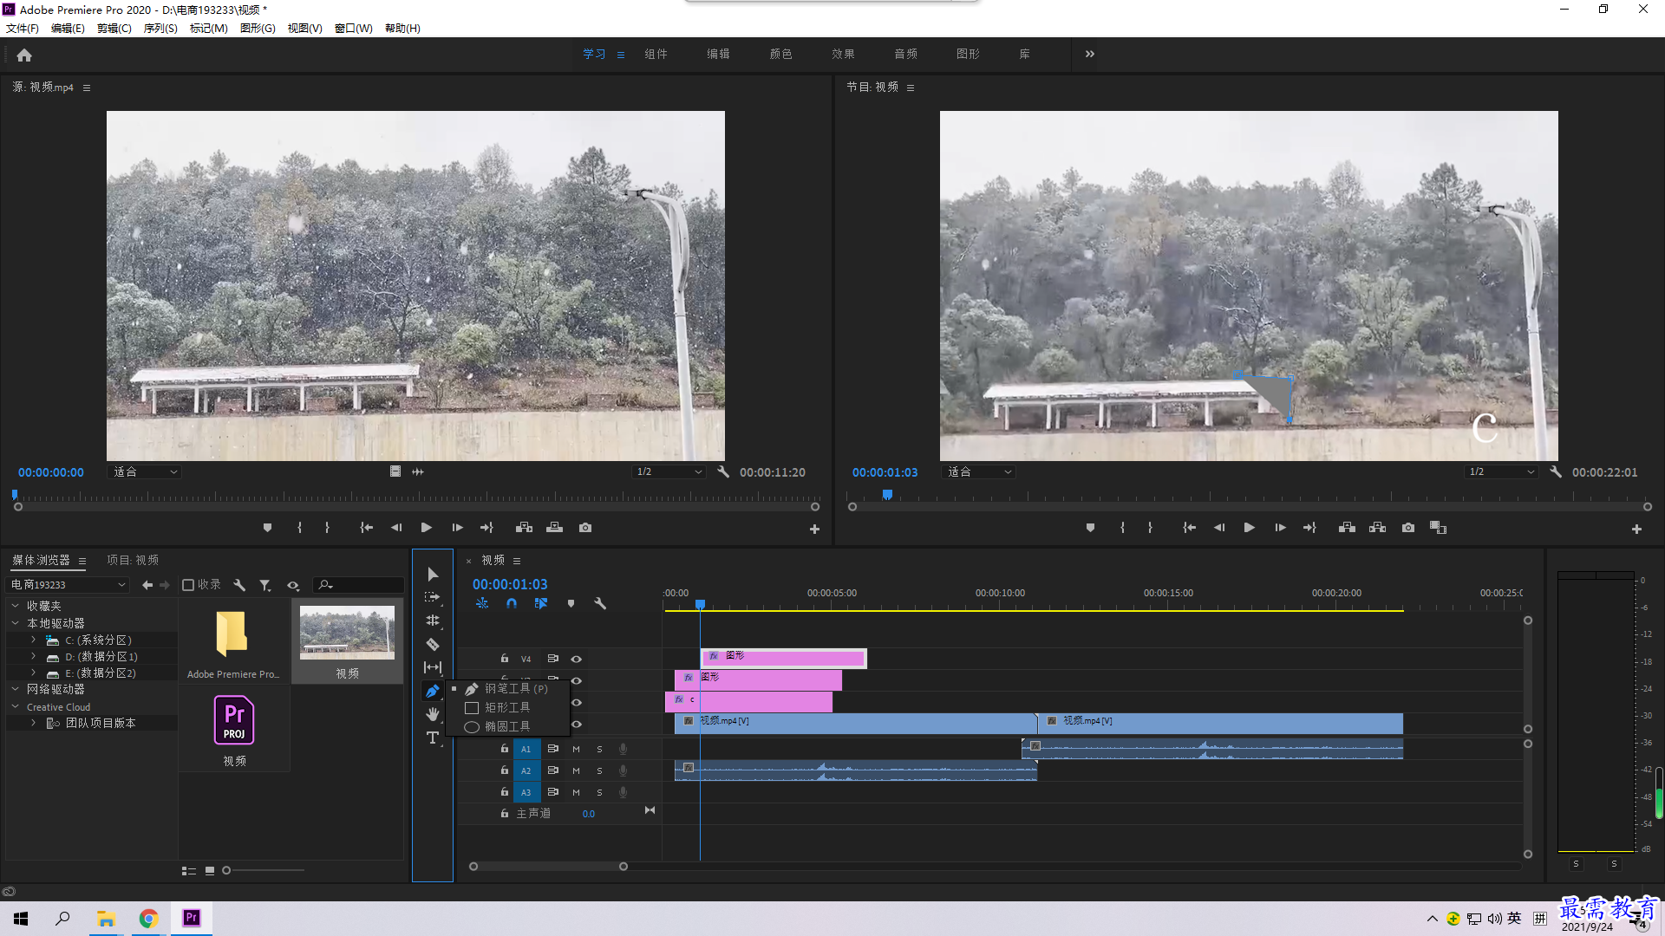This screenshot has height=936, width=1665.
Task: Solo audio track A2
Action: 599,770
